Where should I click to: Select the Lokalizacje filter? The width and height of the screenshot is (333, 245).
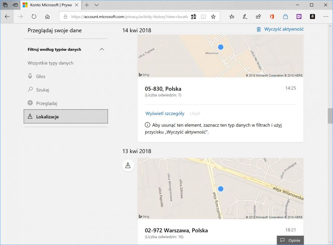coord(66,117)
